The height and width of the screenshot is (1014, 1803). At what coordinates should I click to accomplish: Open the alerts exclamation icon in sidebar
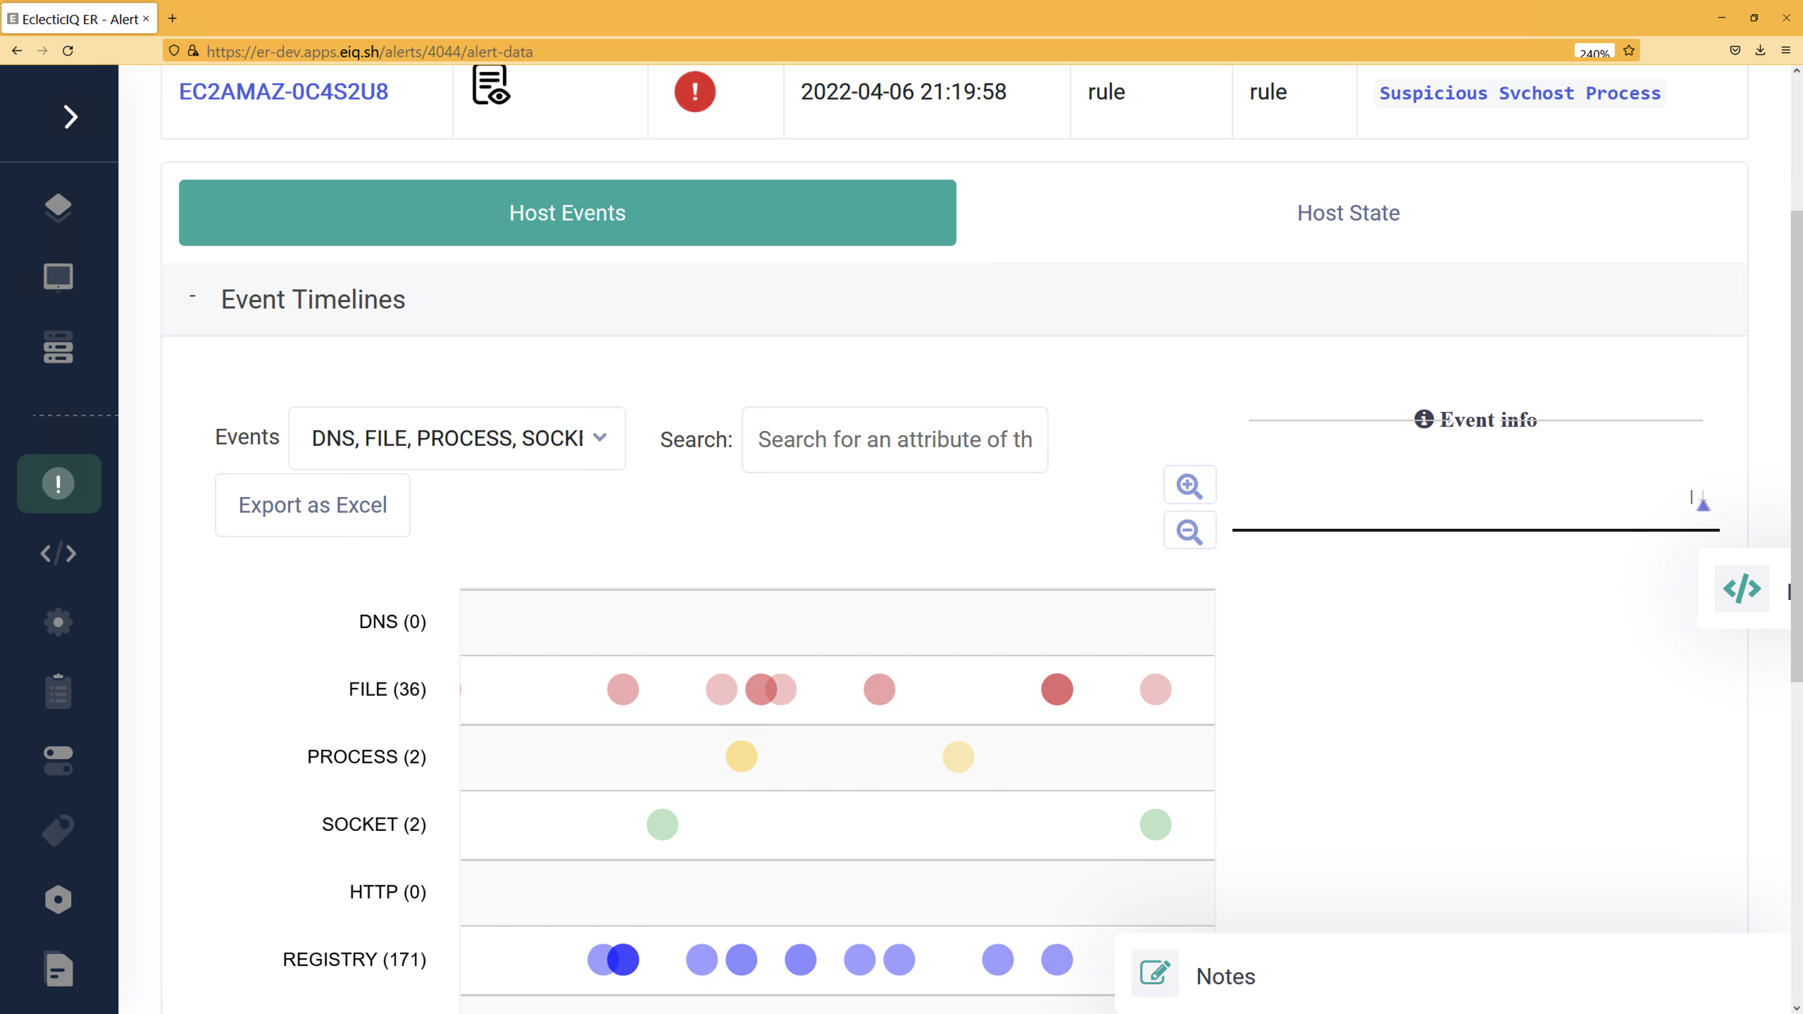(58, 484)
